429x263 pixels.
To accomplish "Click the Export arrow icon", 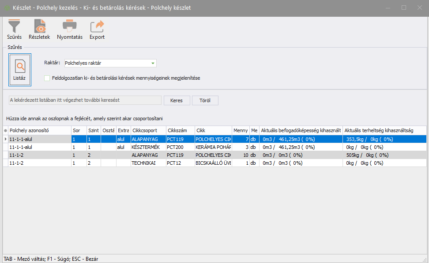I will coord(97,27).
